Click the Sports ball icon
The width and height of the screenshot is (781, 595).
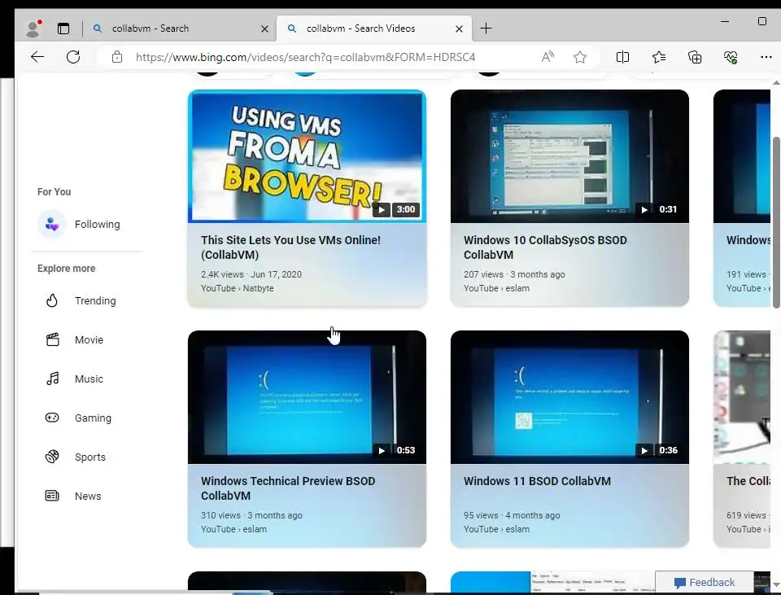(x=52, y=457)
